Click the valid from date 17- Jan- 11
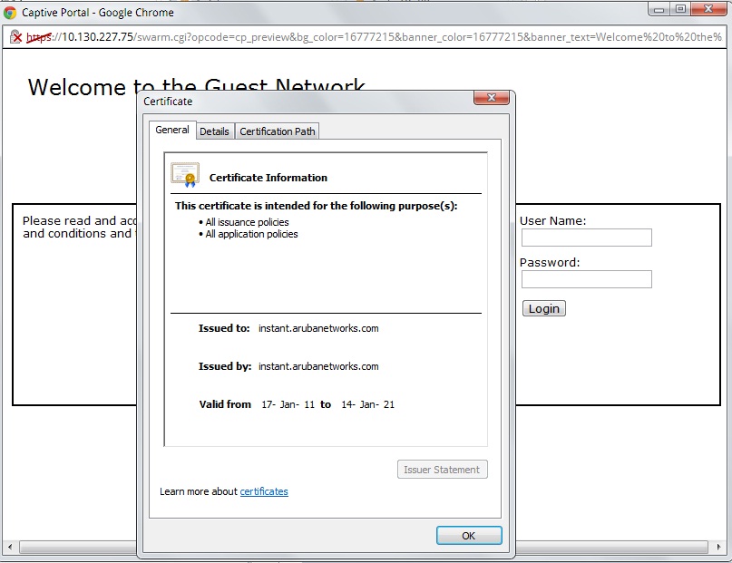 288,404
